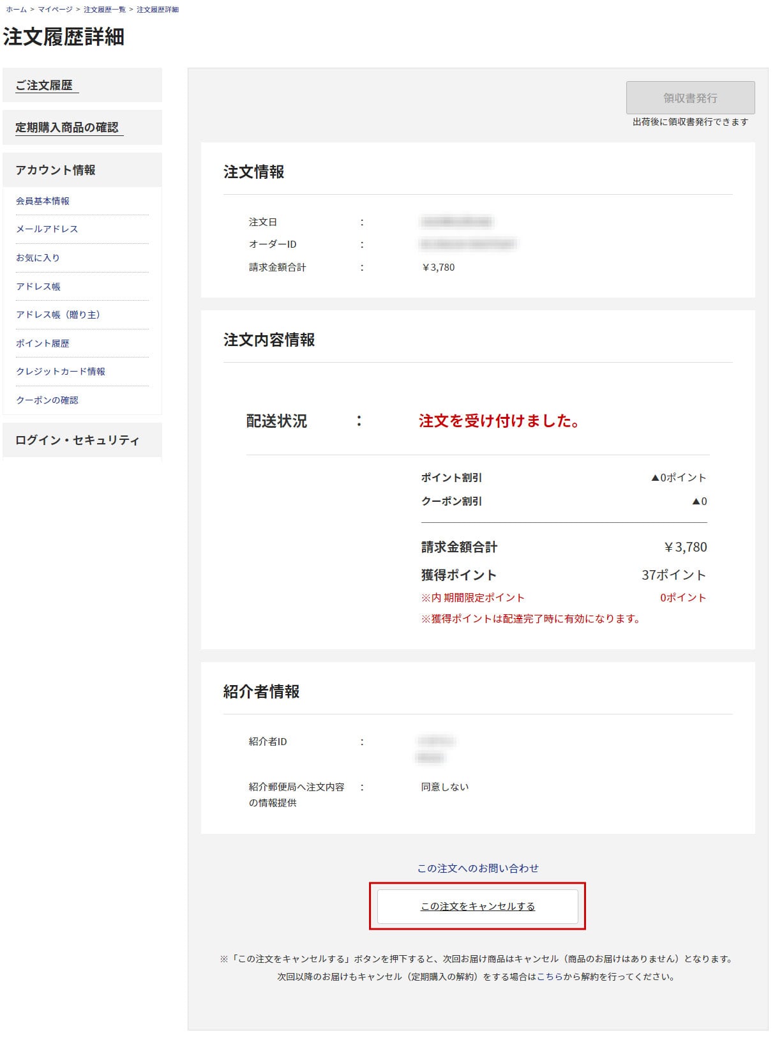This screenshot has height=1042, width=775.
Task: Click こちら link for subscription cancellation
Action: click(550, 977)
